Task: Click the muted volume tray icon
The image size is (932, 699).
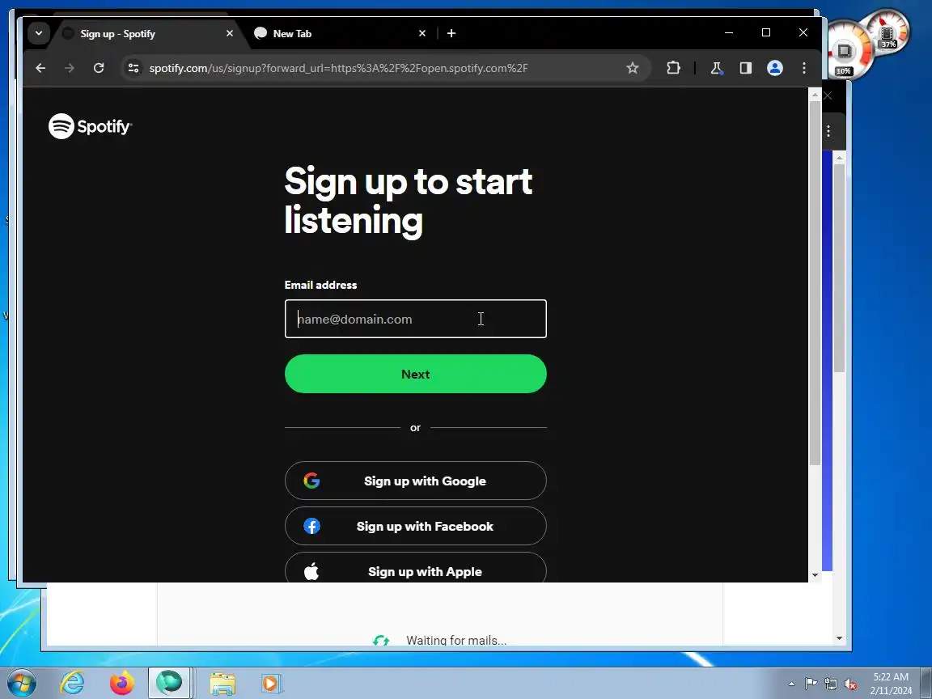Action: 850,684
